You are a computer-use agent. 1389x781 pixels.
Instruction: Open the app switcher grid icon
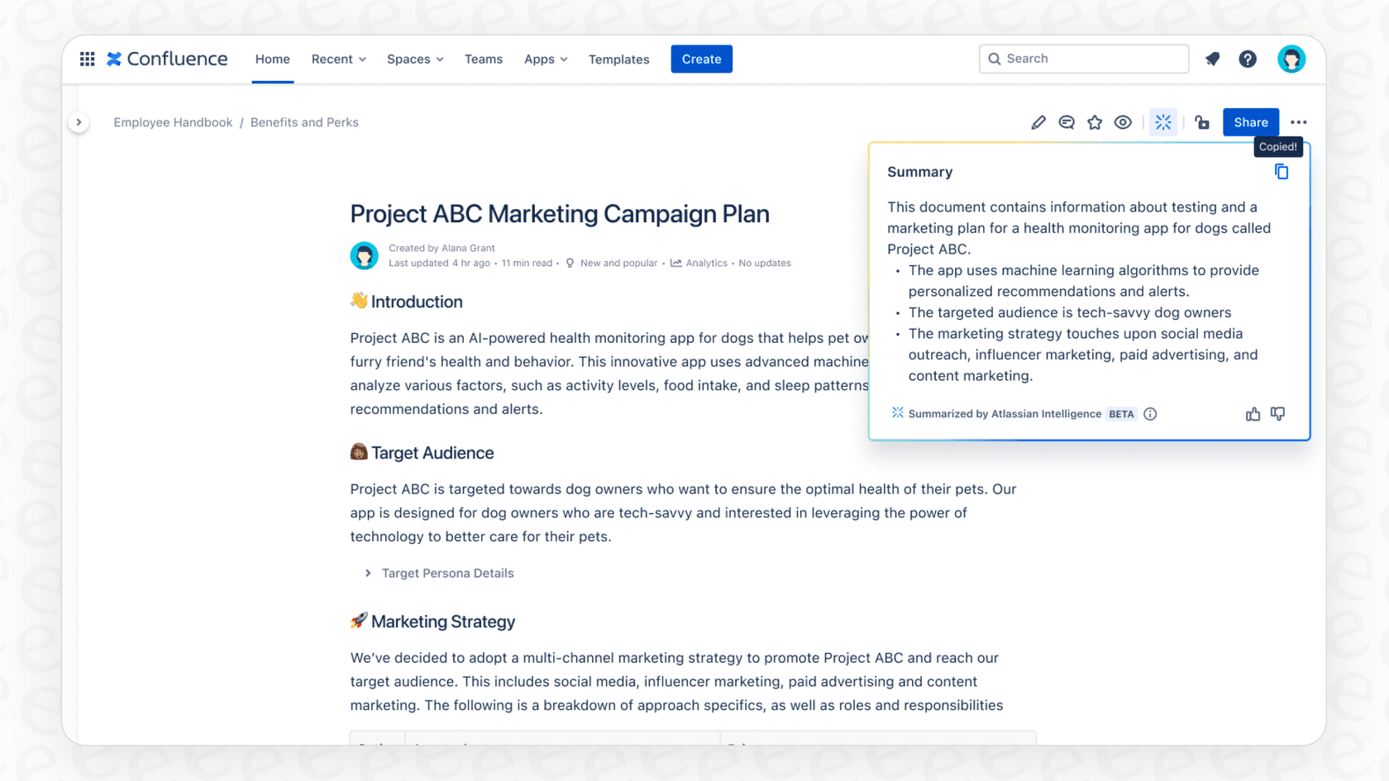[x=87, y=59]
